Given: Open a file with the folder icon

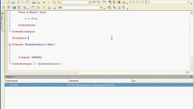Looking at the screenshot, I should [x=8, y=2].
